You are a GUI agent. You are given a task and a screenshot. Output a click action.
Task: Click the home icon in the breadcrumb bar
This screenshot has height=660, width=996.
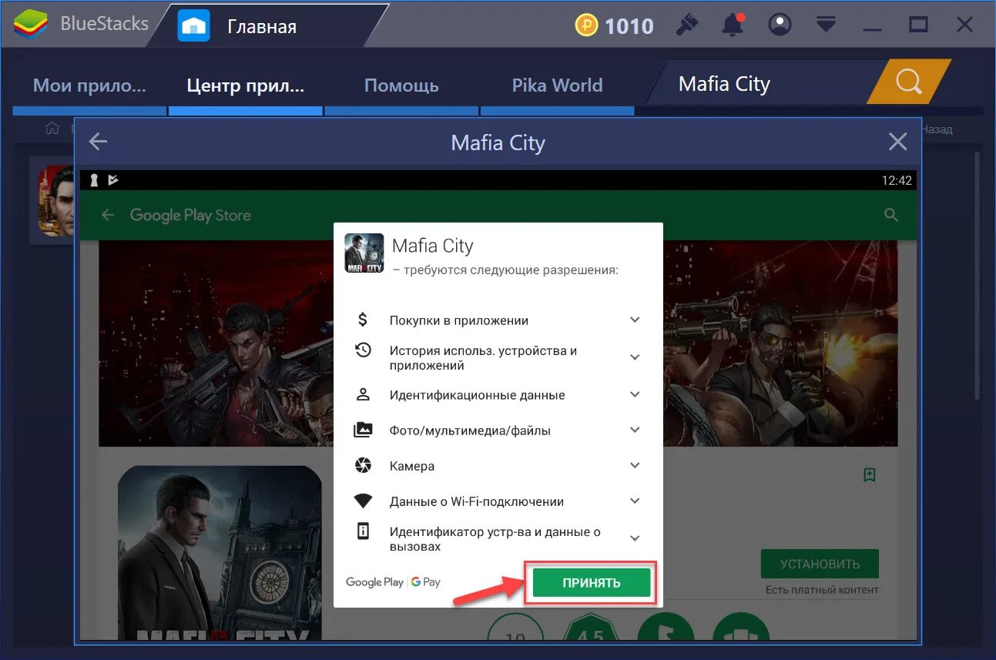[x=52, y=129]
